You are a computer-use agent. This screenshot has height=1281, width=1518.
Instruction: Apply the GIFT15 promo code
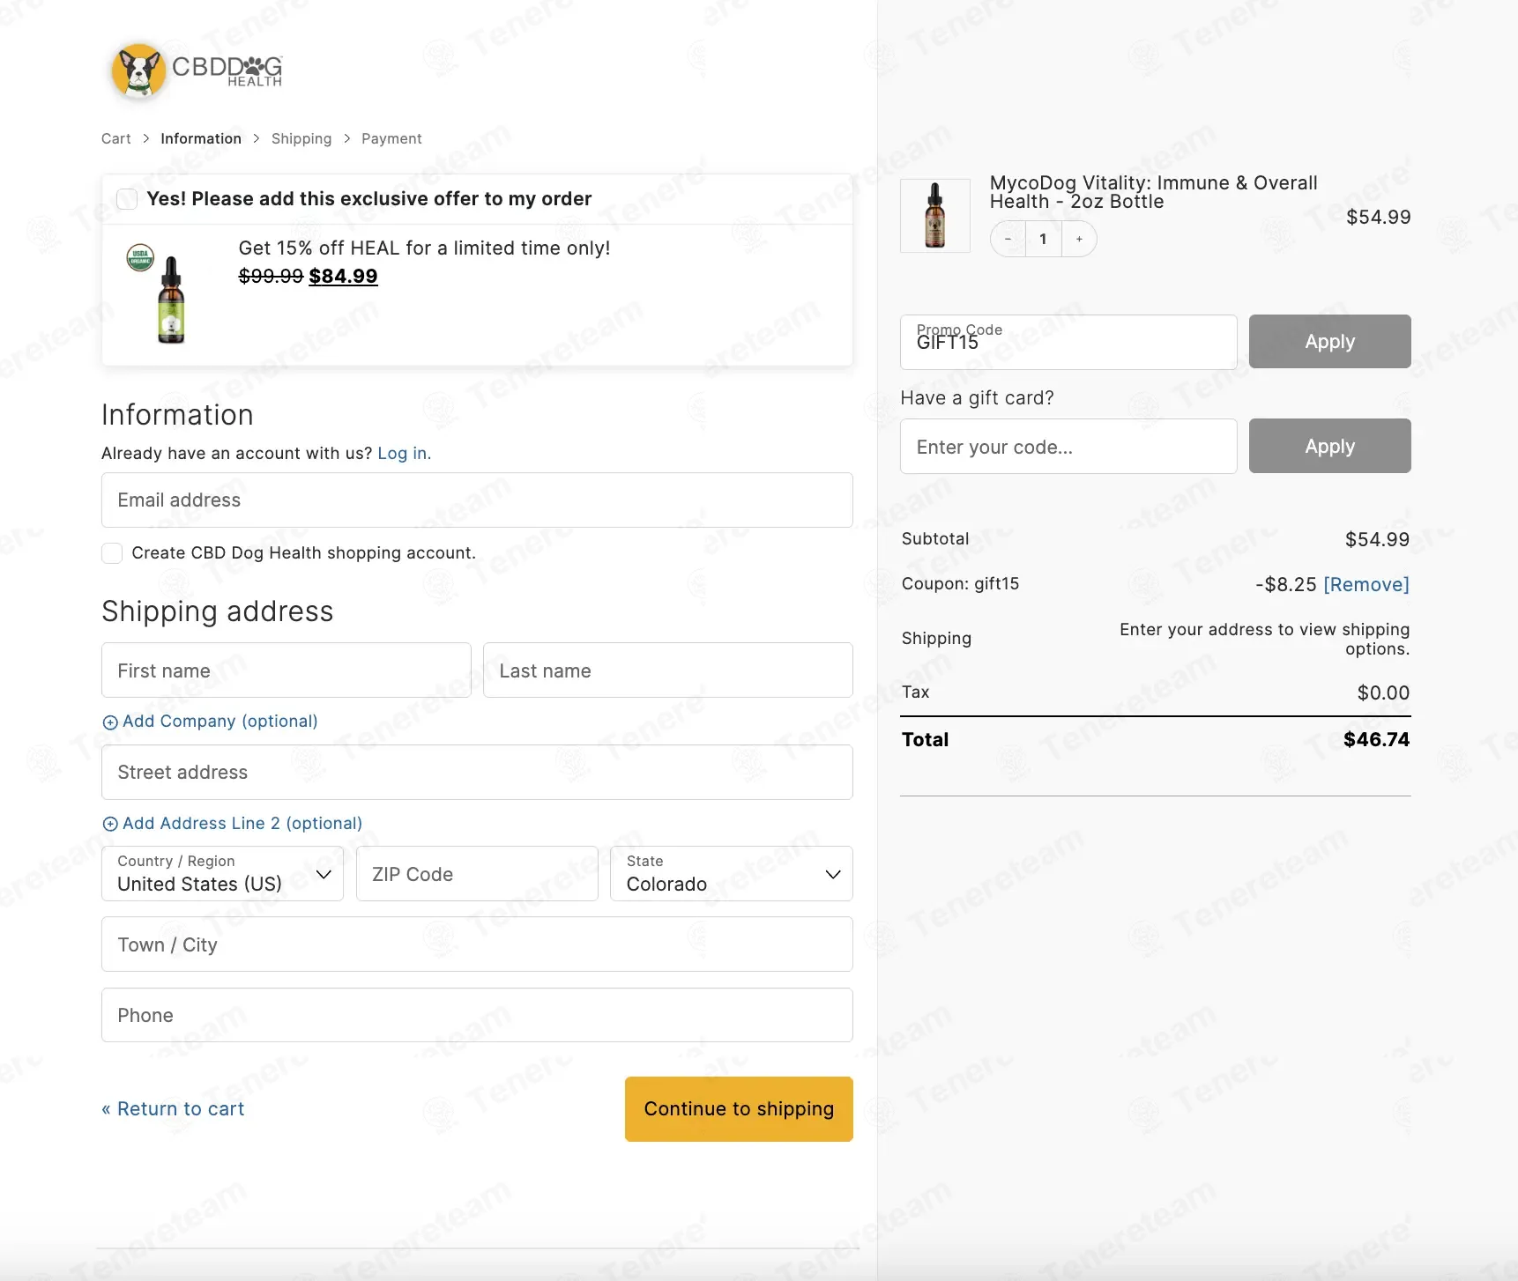point(1329,342)
